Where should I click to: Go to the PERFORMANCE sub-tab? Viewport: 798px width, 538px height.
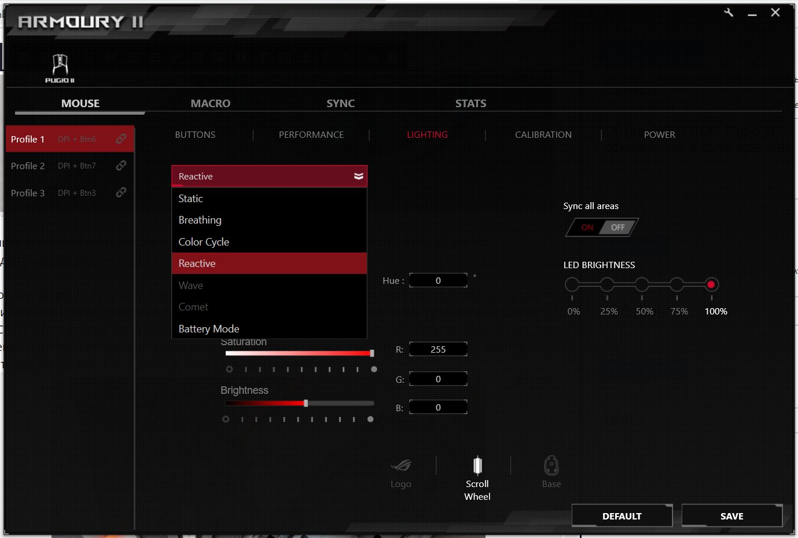(x=311, y=134)
